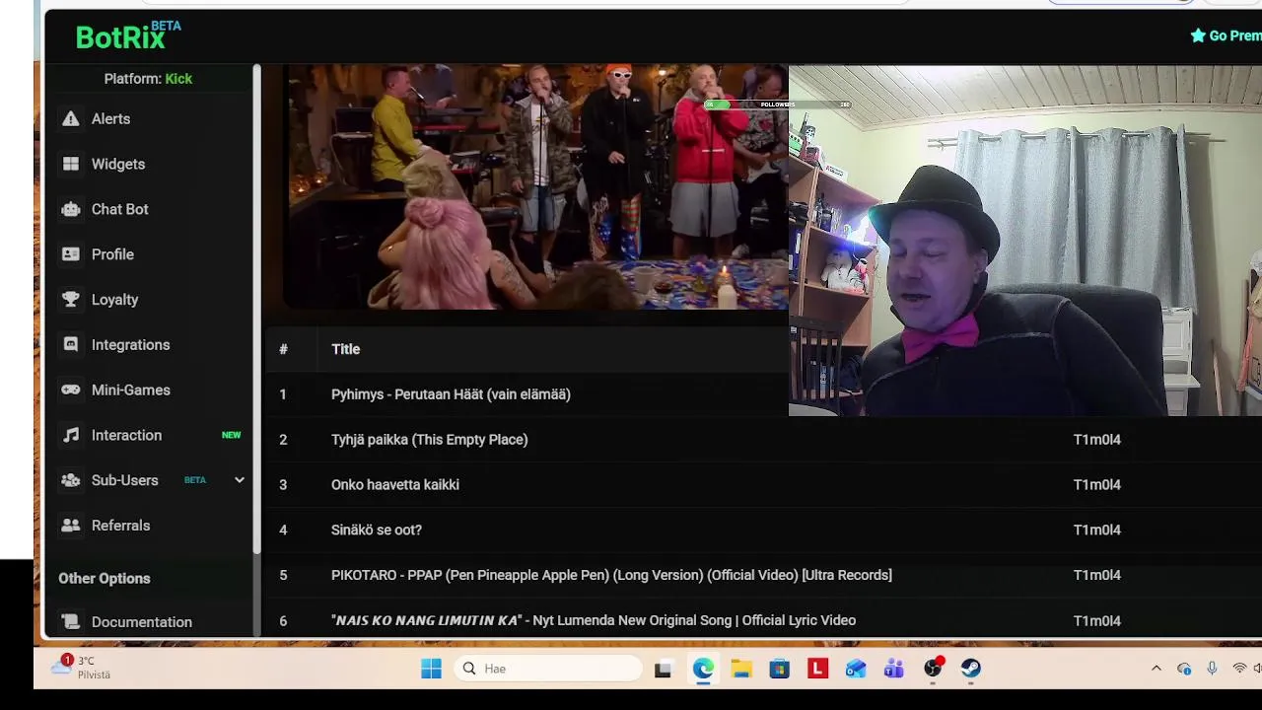Open the Interaction music note icon
This screenshot has width=1262, height=710.
pyautogui.click(x=70, y=435)
